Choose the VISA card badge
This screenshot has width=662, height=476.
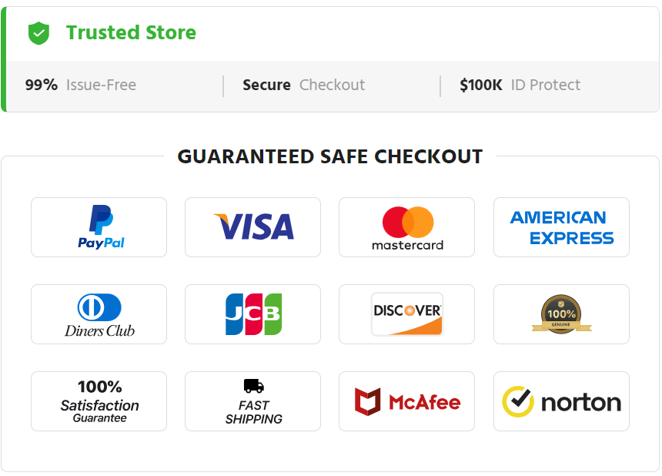coord(253,227)
